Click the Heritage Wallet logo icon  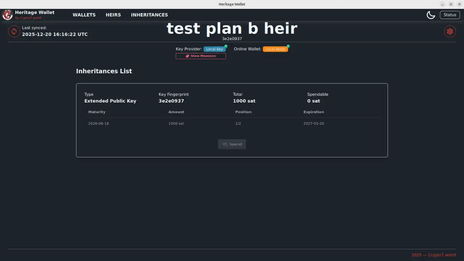(x=8, y=15)
